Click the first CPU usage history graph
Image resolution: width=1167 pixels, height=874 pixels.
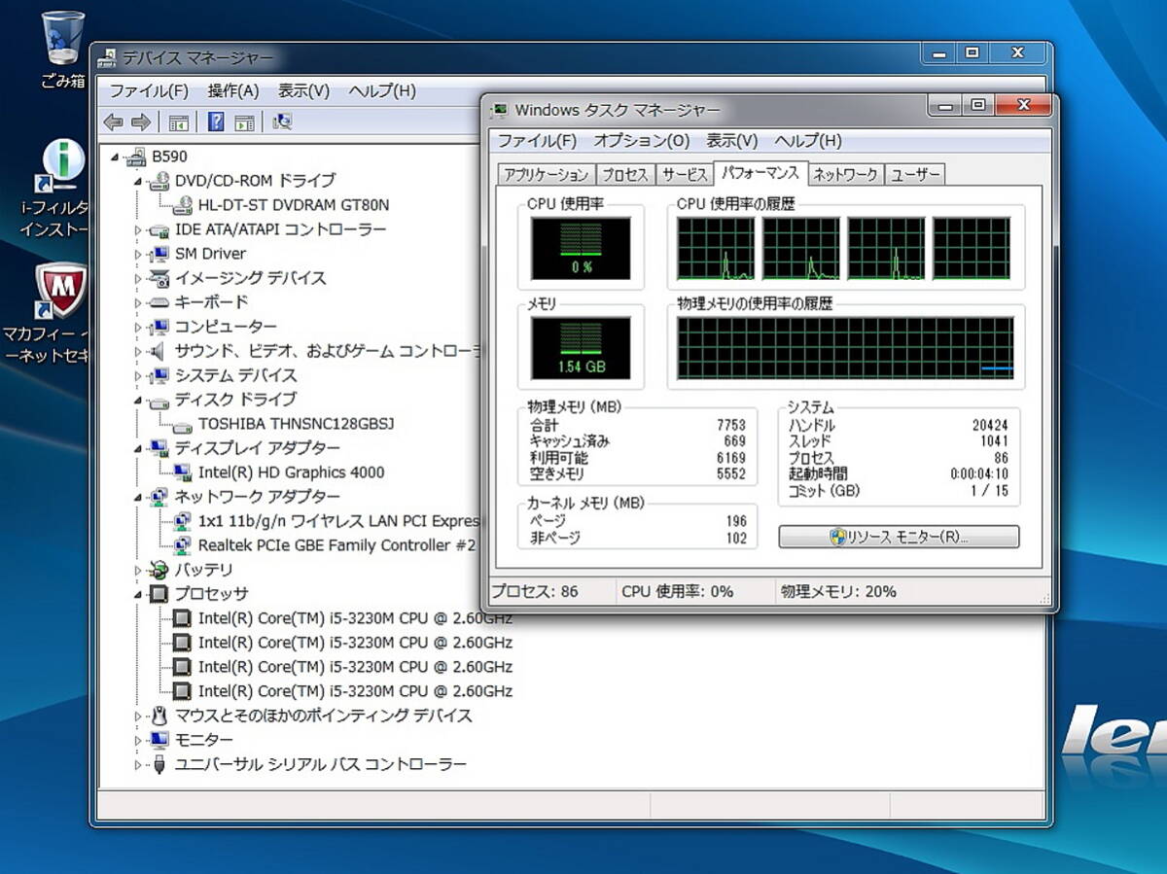tap(716, 248)
